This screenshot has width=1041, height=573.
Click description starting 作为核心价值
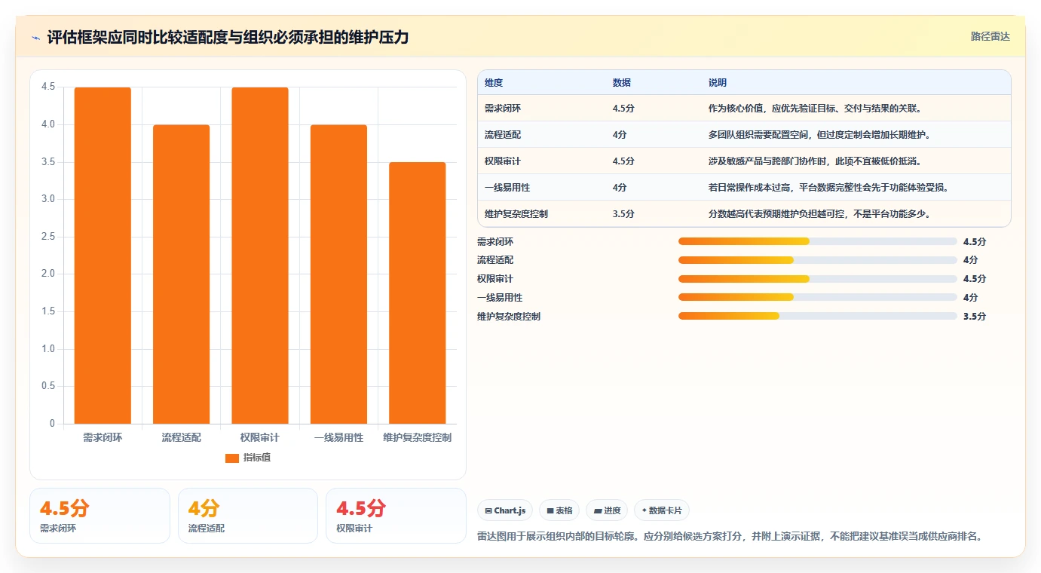point(816,109)
